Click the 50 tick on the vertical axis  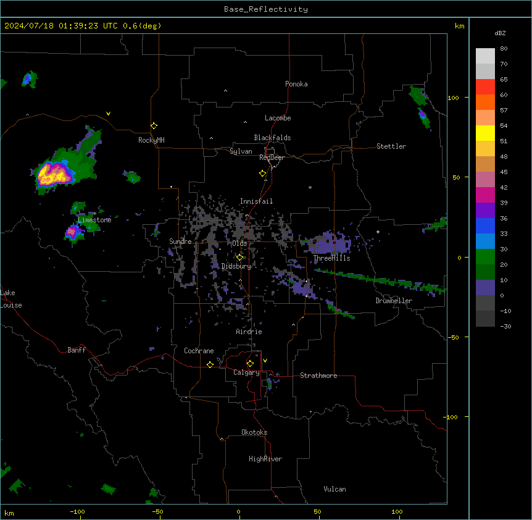coord(456,177)
